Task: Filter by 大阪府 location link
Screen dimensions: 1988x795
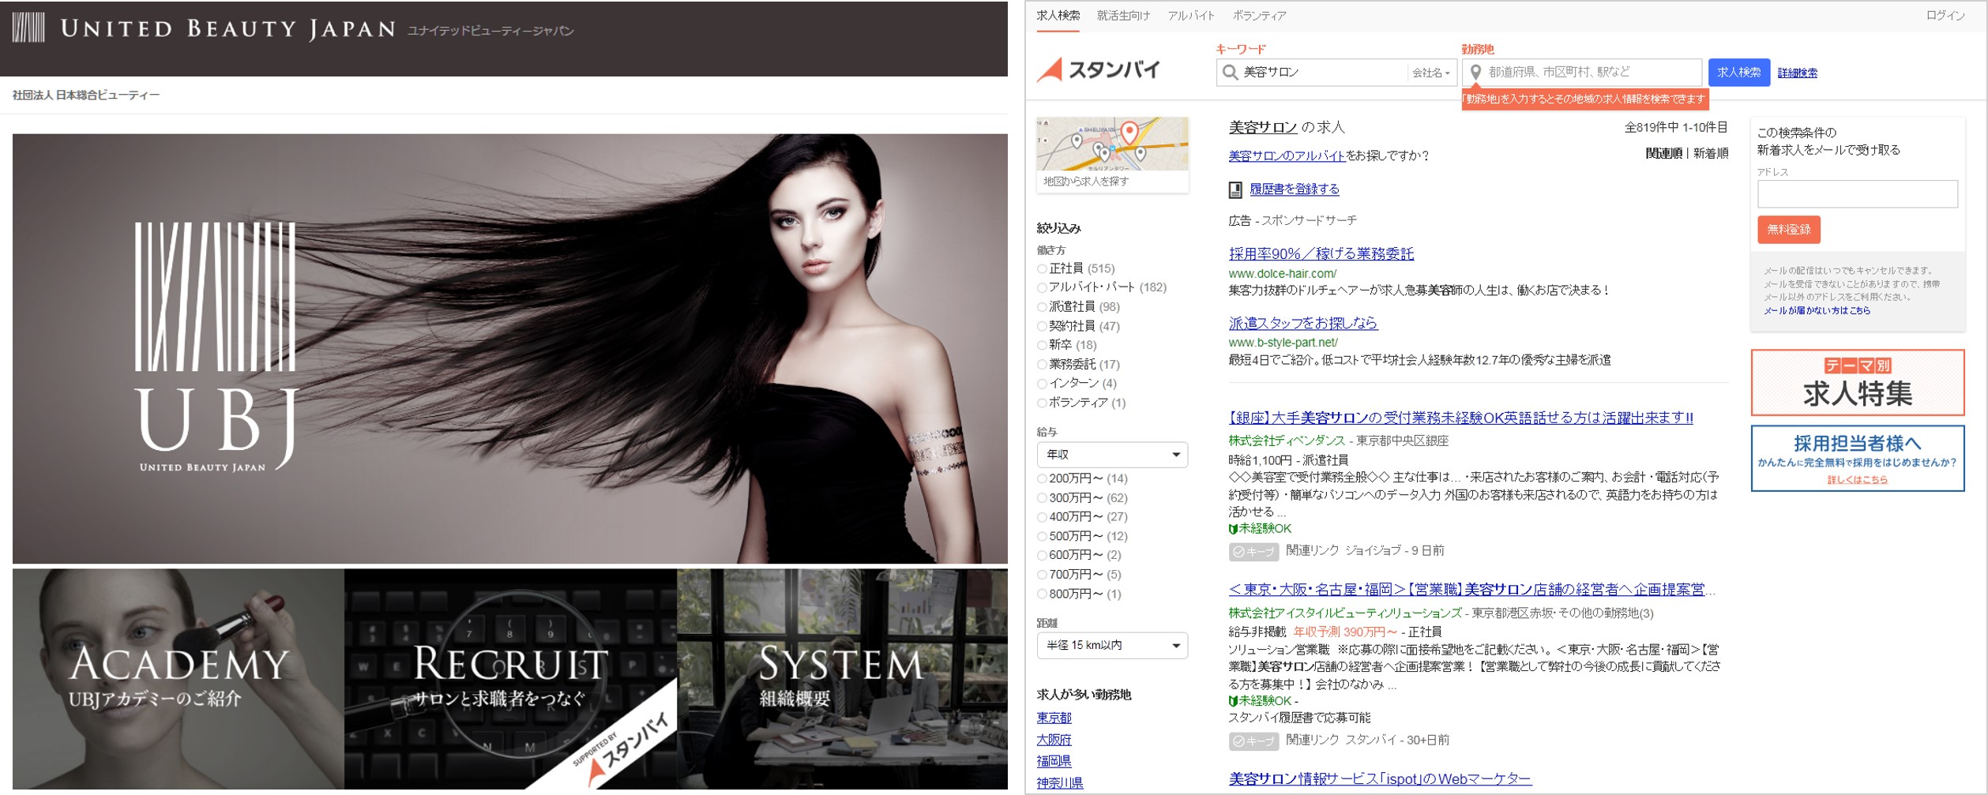Action: point(1054,741)
